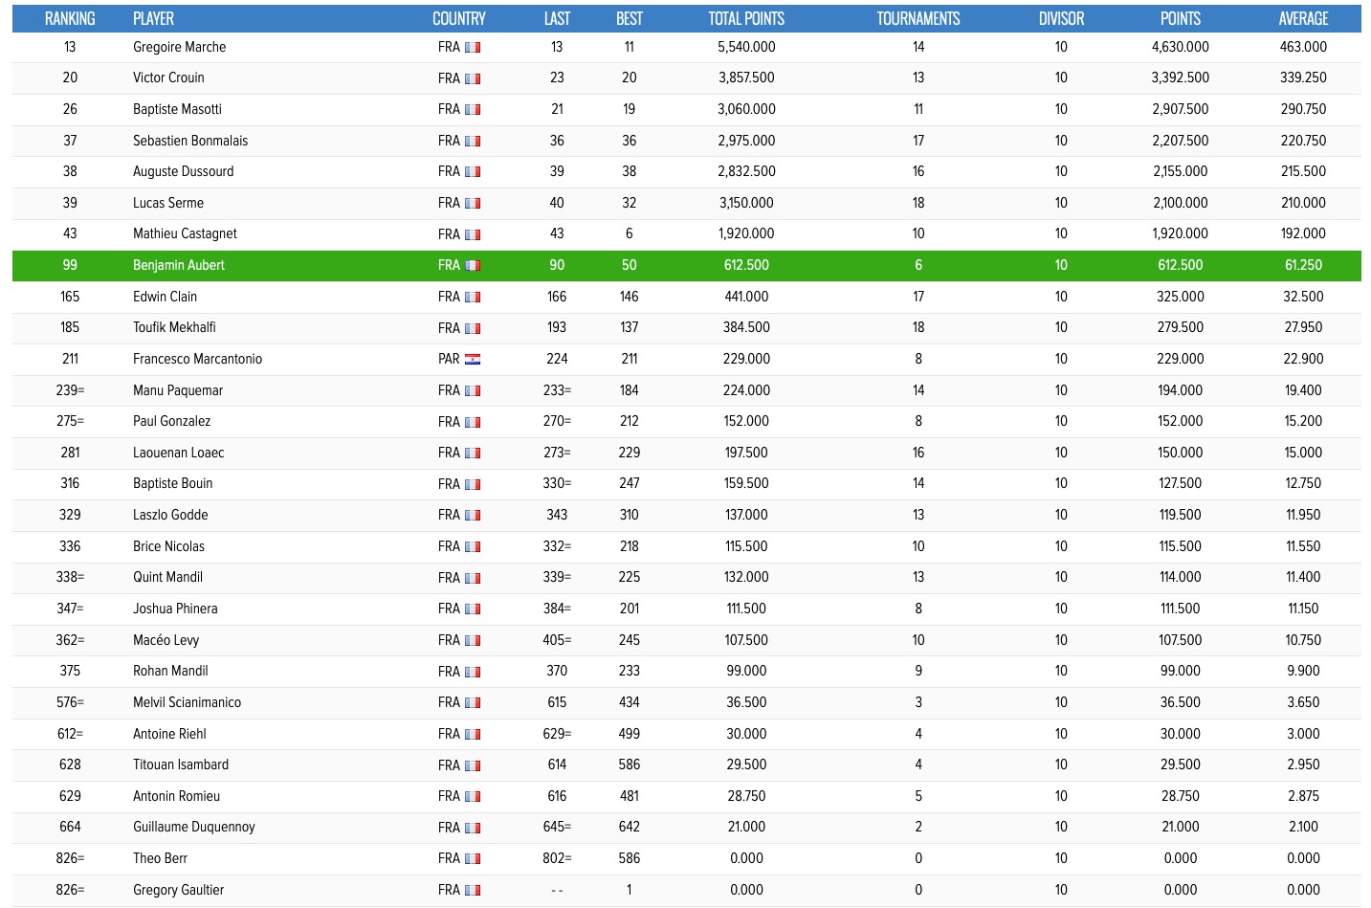The height and width of the screenshot is (908, 1371).
Task: Click the French flag beside Gregoire Marche
Action: tap(473, 47)
